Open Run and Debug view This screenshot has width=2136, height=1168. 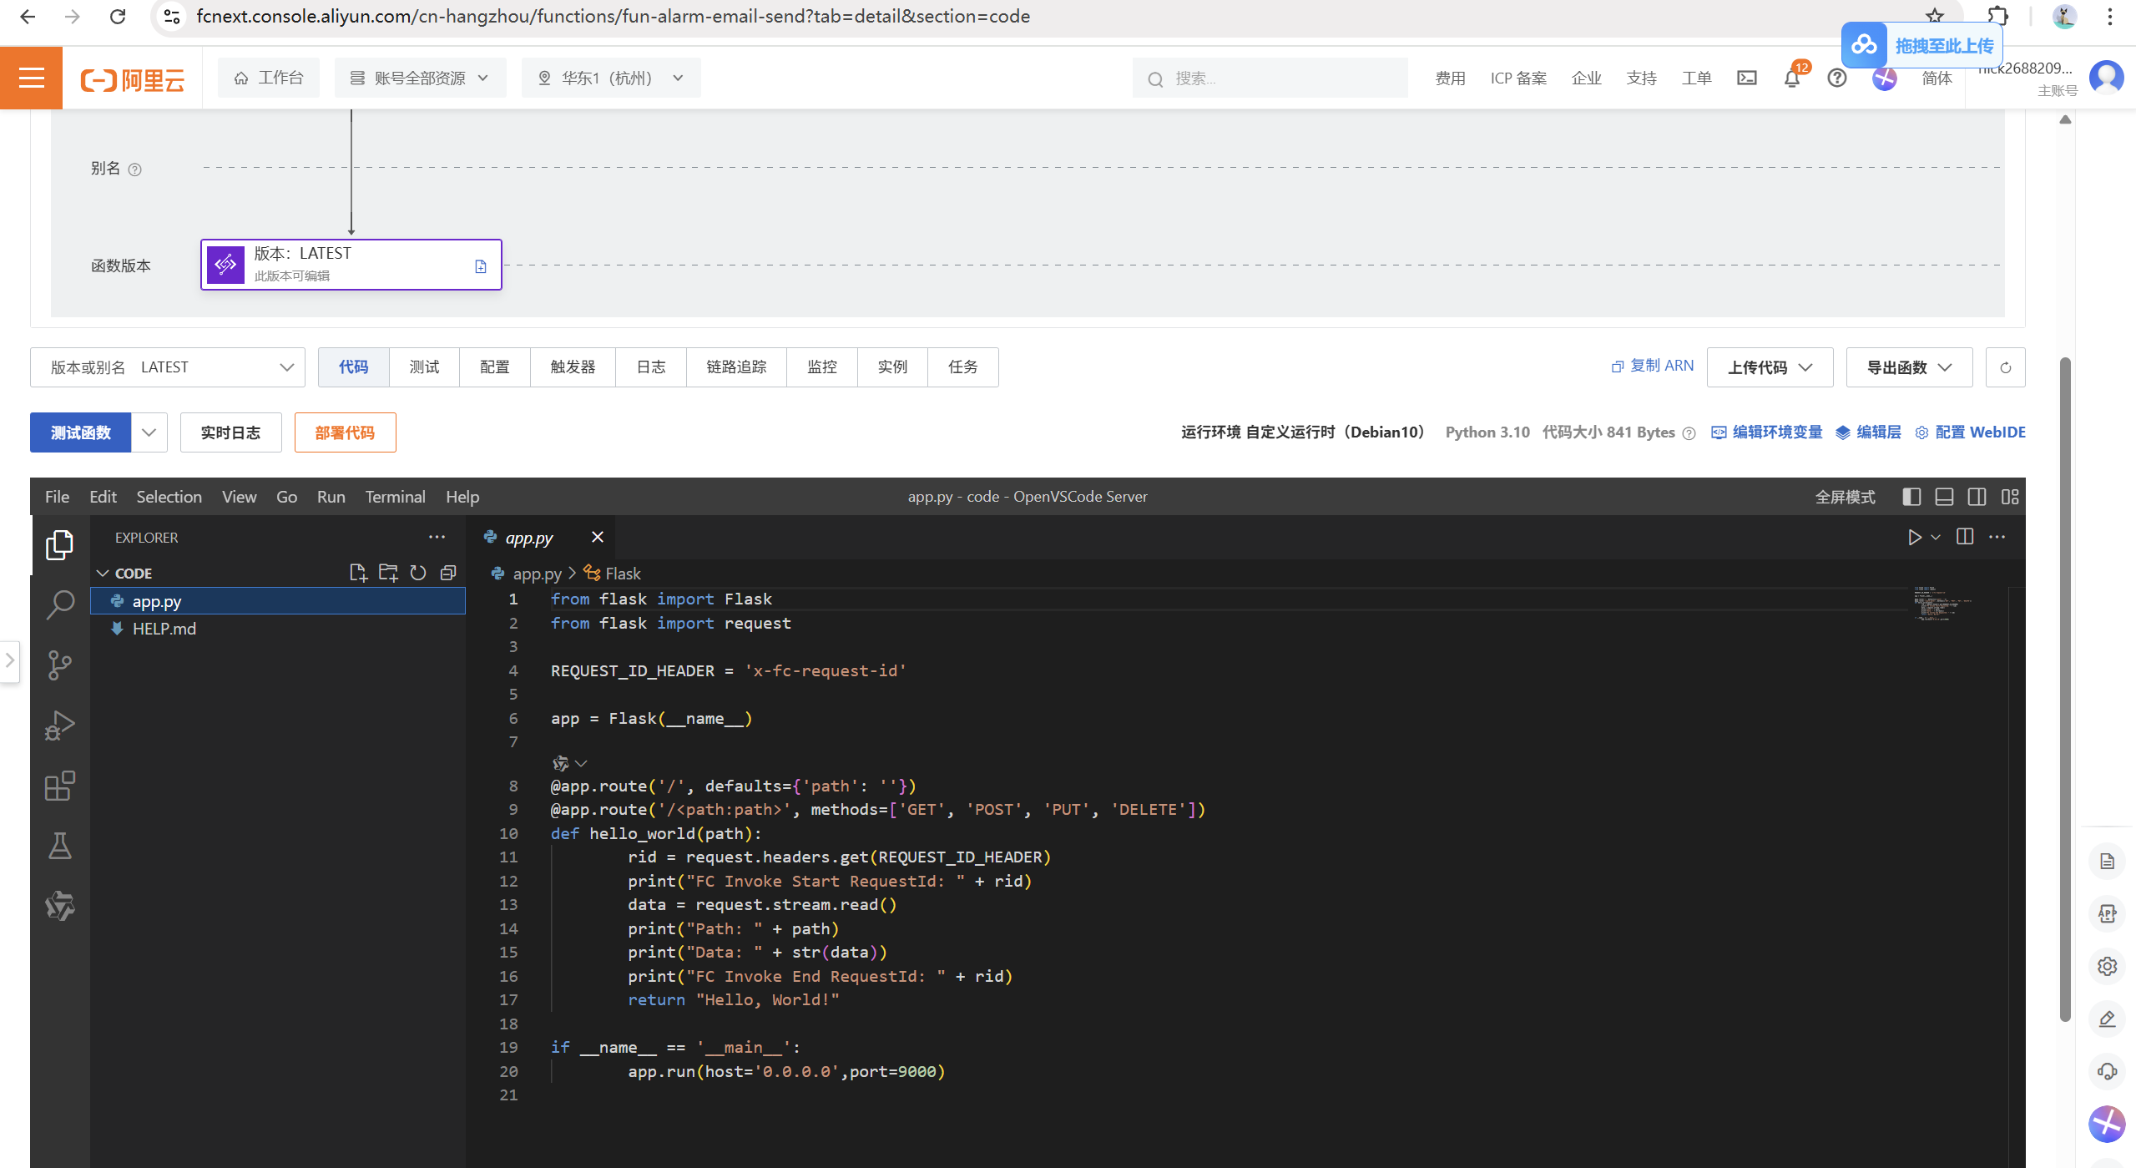(59, 725)
